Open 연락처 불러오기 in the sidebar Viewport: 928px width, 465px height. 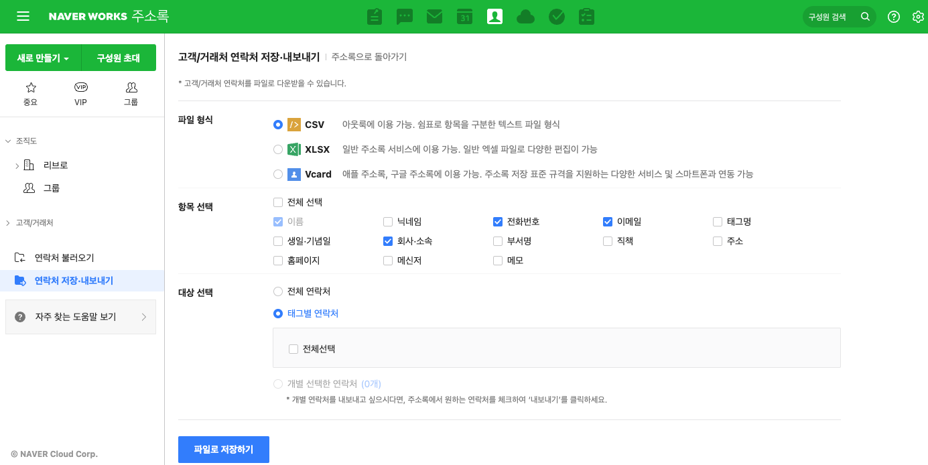[64, 258]
